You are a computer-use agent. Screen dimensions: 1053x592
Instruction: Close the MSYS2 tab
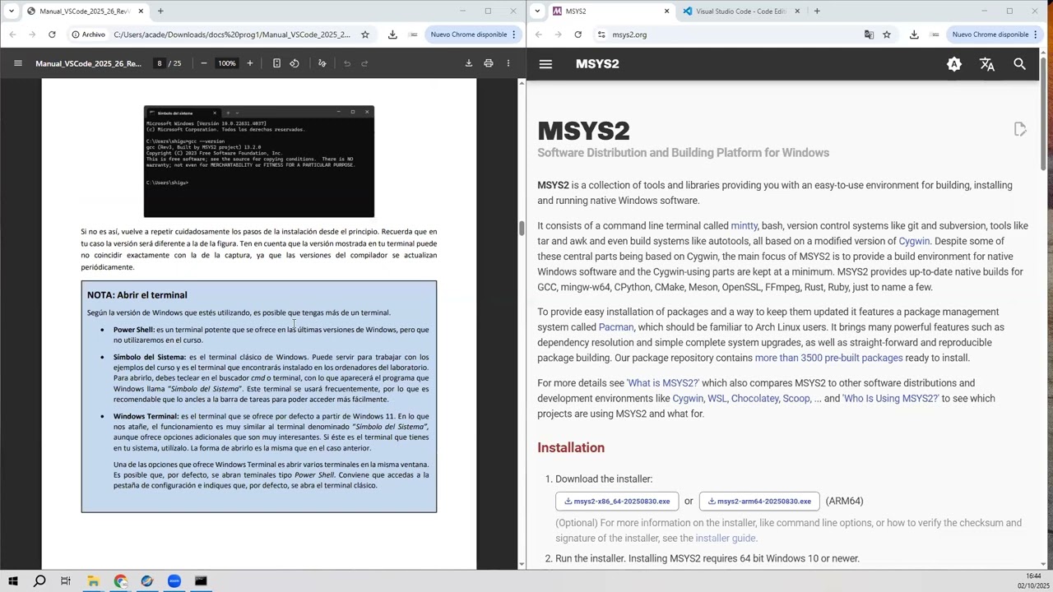point(666,12)
